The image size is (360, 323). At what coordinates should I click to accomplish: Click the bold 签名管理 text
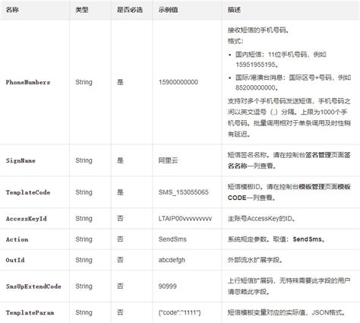tap(318, 155)
